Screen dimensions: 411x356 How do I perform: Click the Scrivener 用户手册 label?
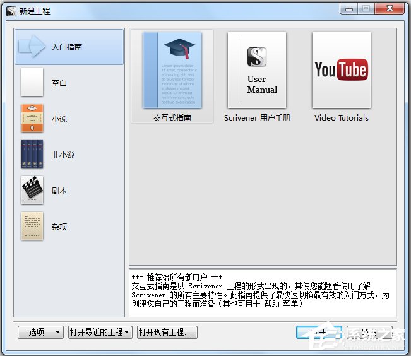257,118
